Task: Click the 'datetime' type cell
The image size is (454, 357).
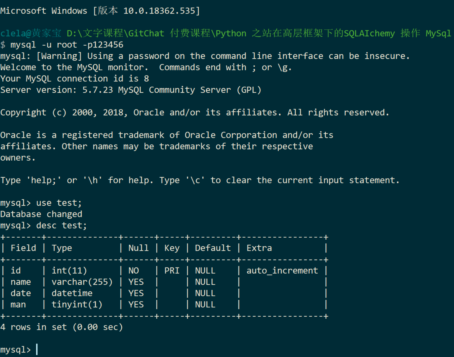Action: [72, 293]
